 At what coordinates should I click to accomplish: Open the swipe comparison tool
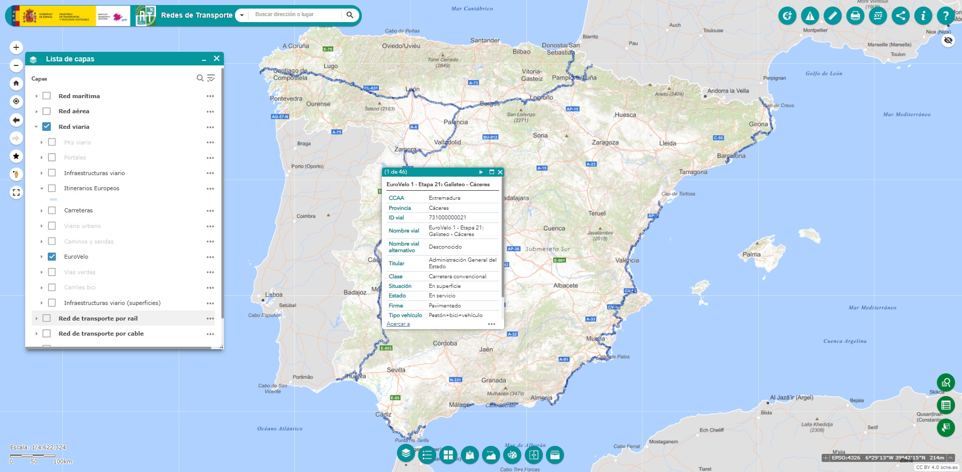point(534,455)
